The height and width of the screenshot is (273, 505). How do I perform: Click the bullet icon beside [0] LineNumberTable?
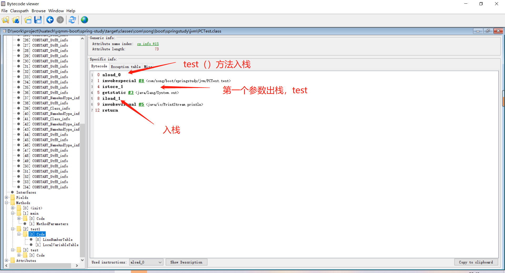click(x=31, y=239)
